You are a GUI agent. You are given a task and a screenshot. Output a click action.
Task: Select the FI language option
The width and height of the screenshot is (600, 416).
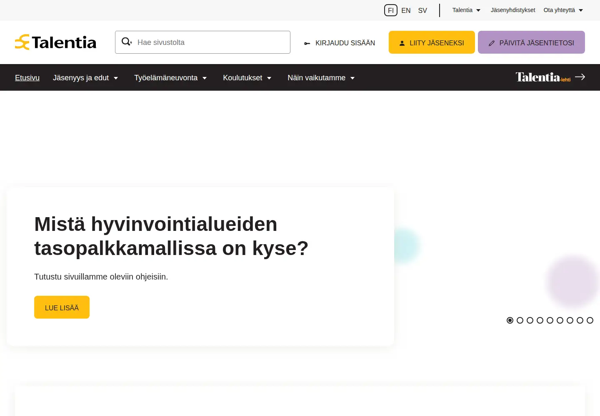click(x=391, y=10)
